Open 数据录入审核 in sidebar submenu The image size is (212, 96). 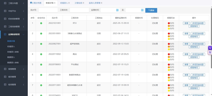(13, 63)
